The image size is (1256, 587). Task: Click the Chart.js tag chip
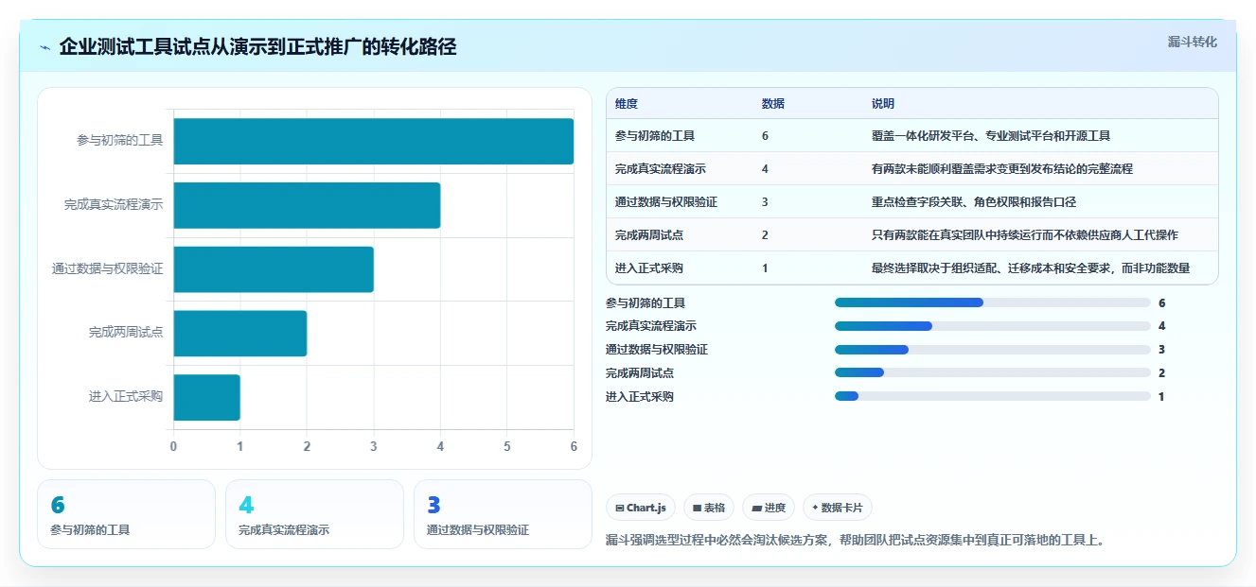tap(641, 508)
